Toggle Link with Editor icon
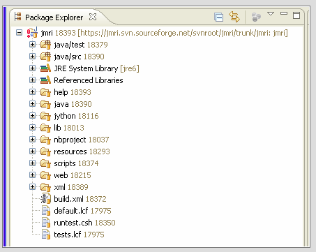This screenshot has width=316, height=252. [x=234, y=17]
